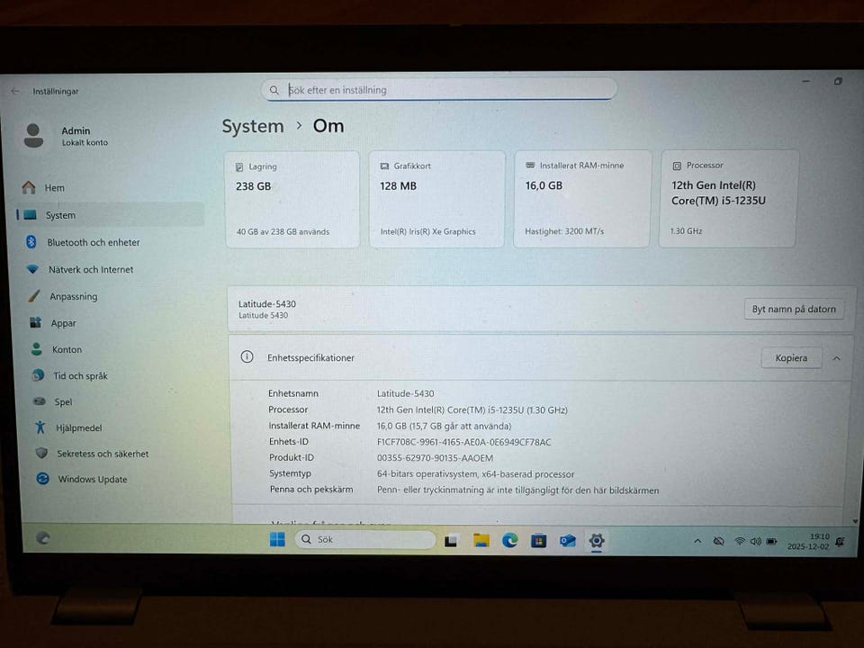Click the Penna och pekskärm value text
Viewport: 864px width, 648px height.
point(518,490)
